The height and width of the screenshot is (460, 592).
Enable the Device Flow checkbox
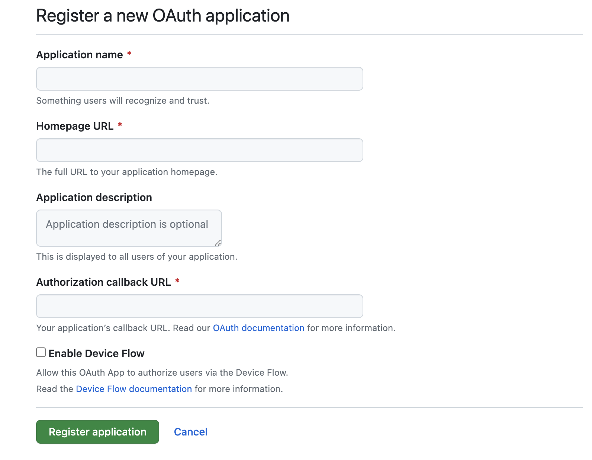(x=41, y=352)
